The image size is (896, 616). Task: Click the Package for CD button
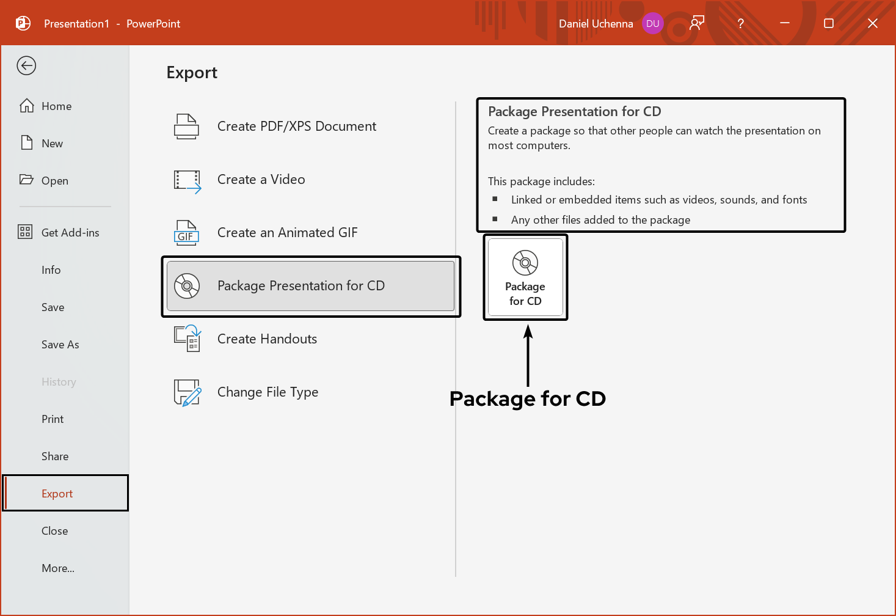(x=525, y=277)
